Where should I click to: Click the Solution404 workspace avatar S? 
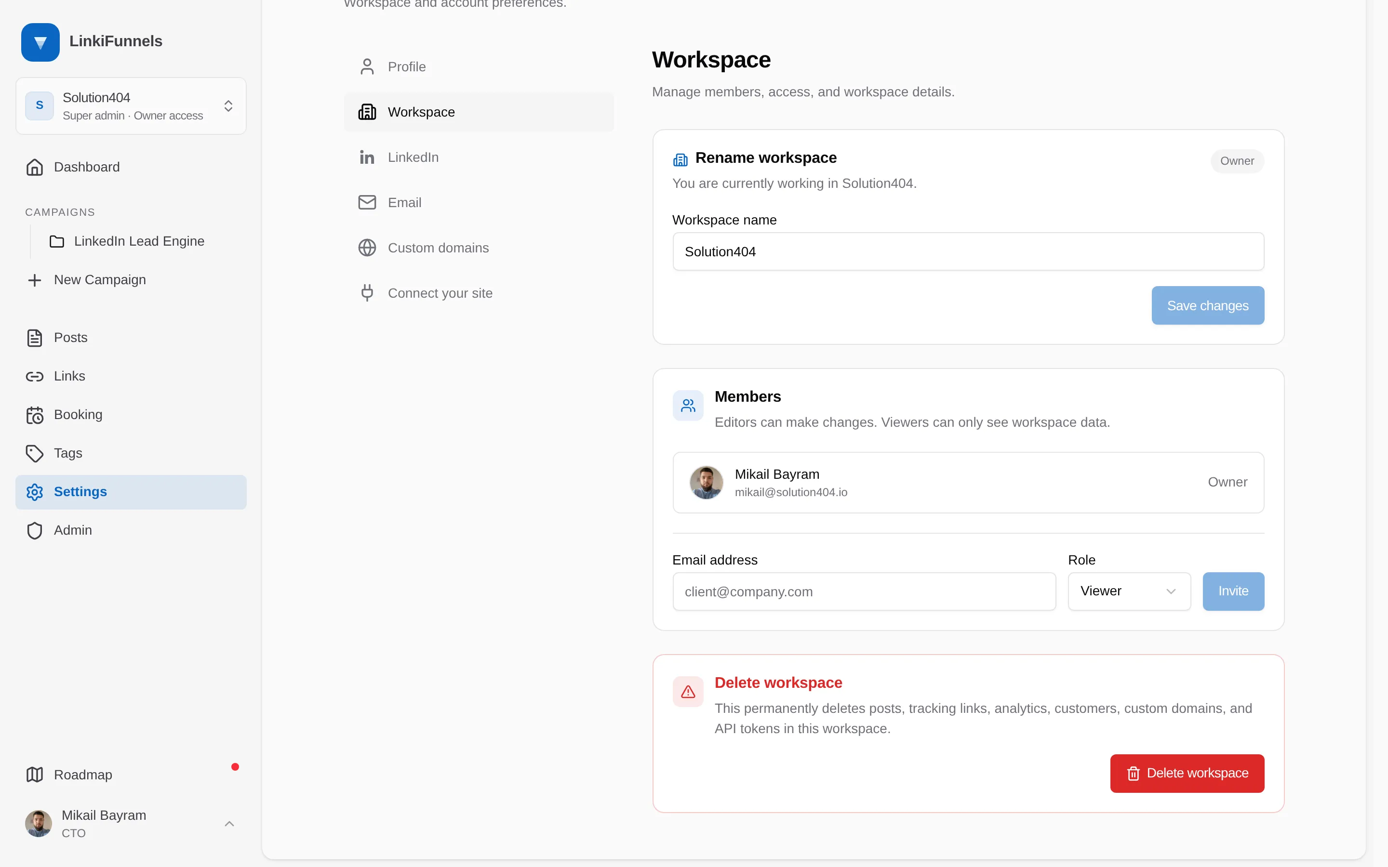point(40,105)
